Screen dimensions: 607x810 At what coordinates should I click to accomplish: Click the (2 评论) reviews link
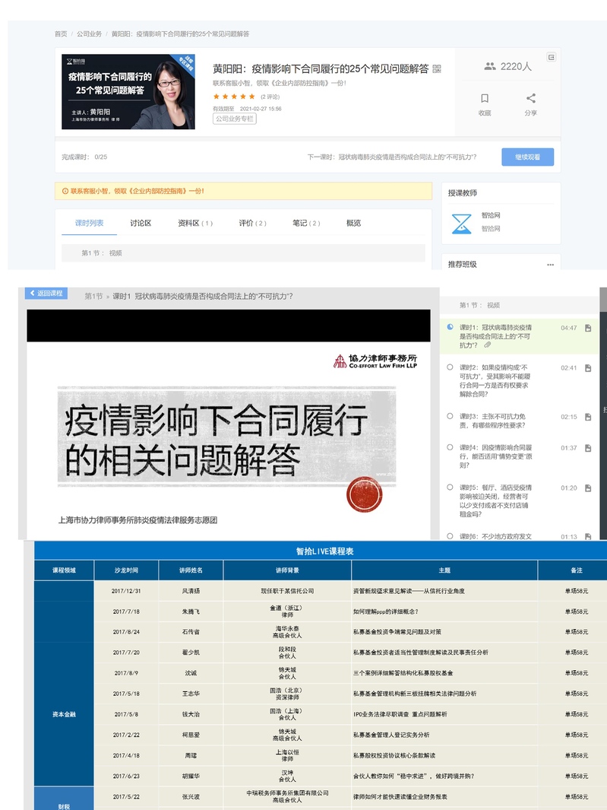(x=270, y=97)
